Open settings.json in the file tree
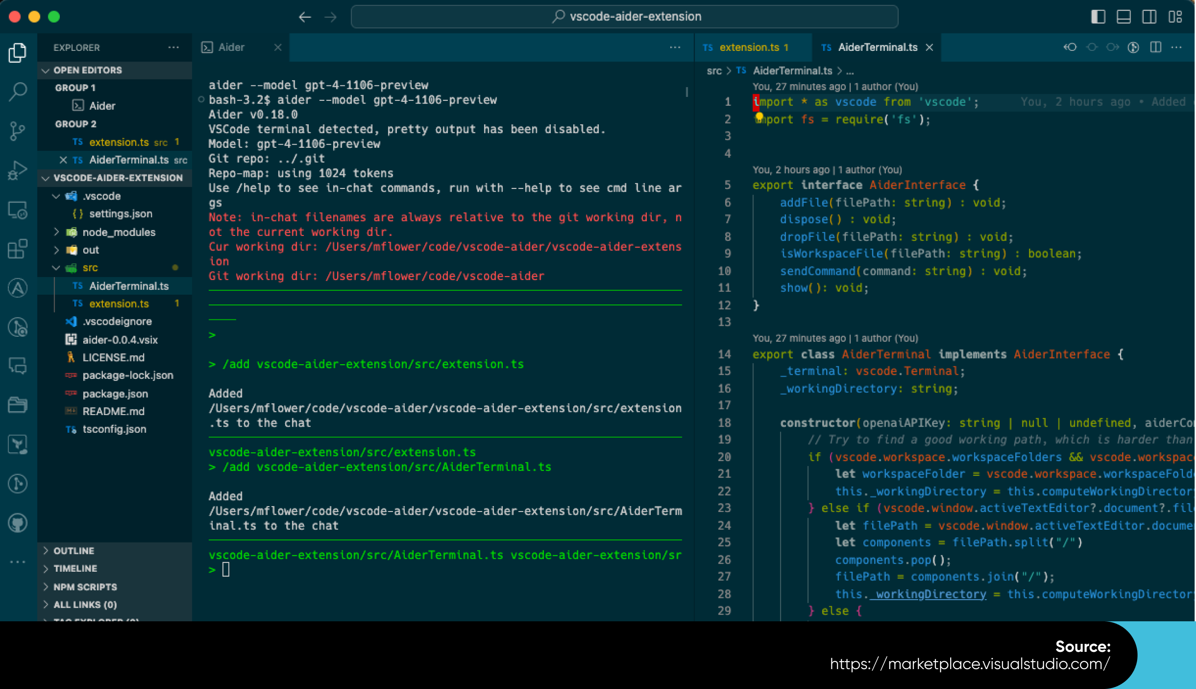This screenshot has height=689, width=1196. 115,214
